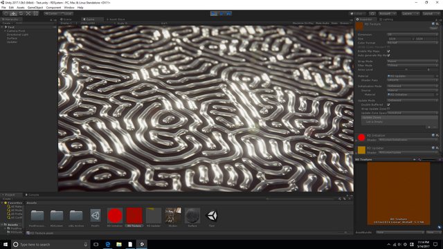Toggle the Center pivot button
This screenshot has height=249, width=443.
(51, 14)
